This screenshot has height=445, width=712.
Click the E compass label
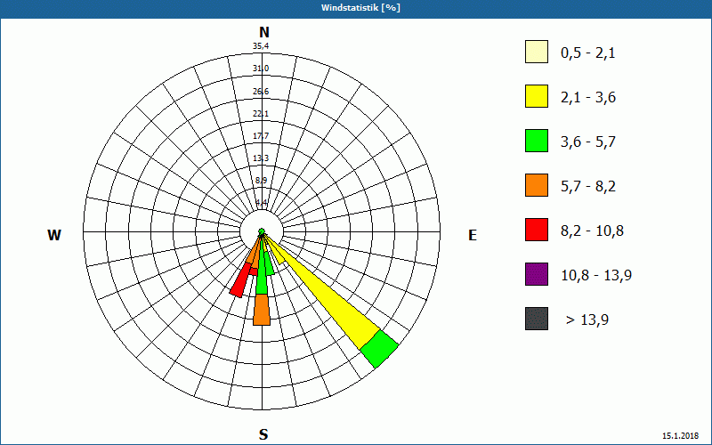click(x=473, y=235)
